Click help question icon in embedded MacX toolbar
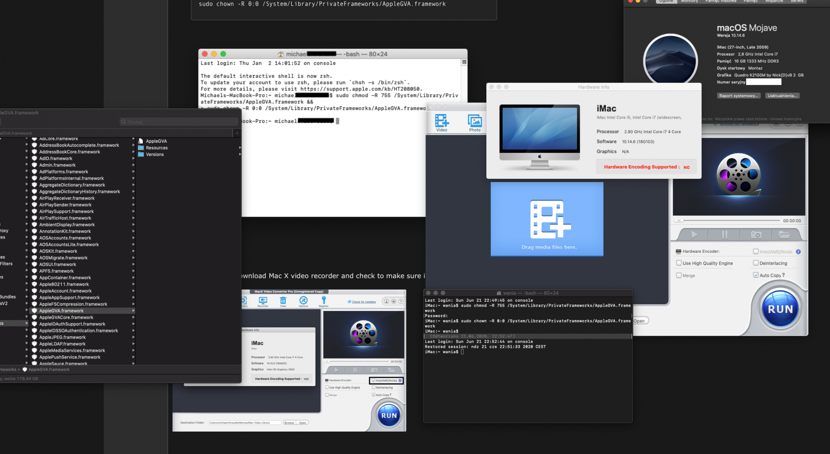 coord(401,301)
